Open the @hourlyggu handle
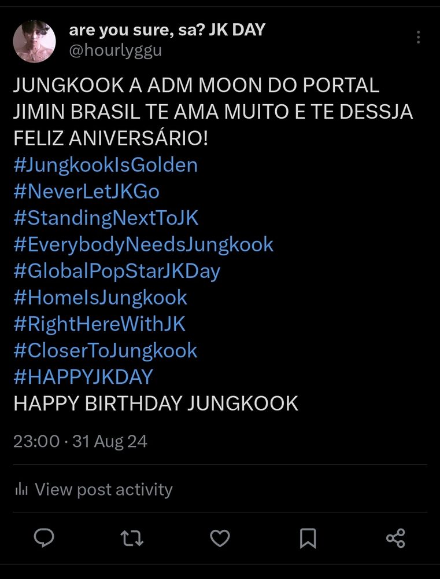Image resolution: width=440 pixels, height=579 pixels. pyautogui.click(x=116, y=51)
